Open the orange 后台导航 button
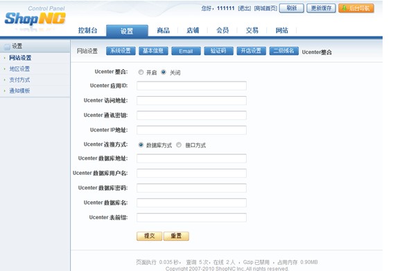 coord(356,8)
